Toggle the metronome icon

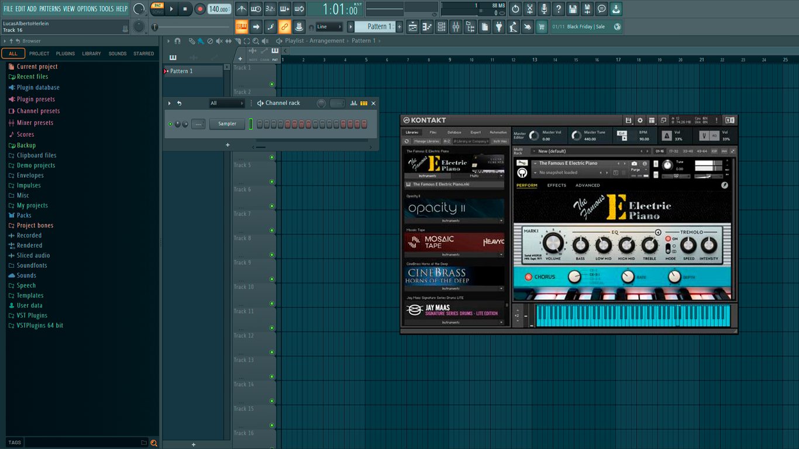point(242,9)
